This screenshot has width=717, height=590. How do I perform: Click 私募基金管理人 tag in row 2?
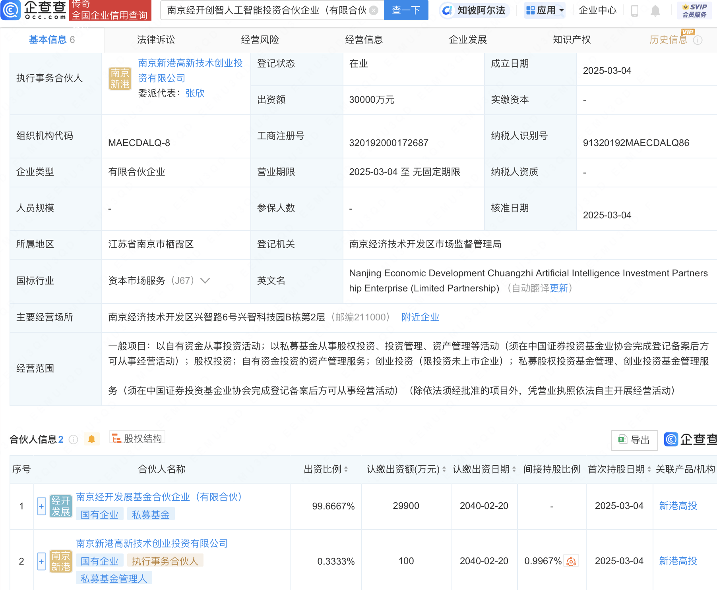pos(114,579)
